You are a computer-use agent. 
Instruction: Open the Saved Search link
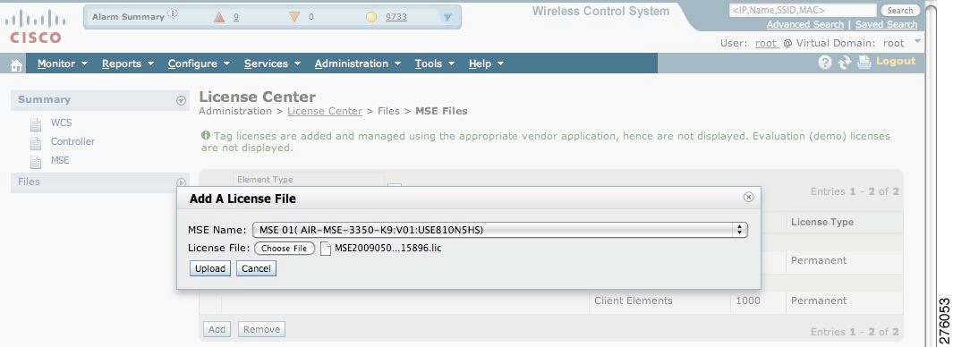point(886,24)
